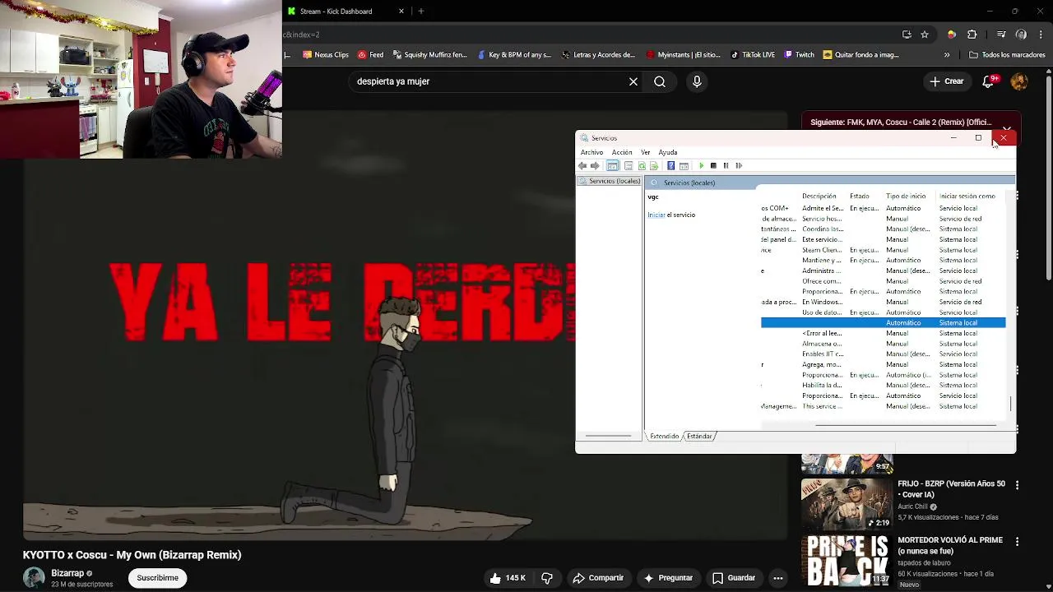This screenshot has width=1053, height=592.
Task: Click the Export list icon in Servicios toolbar
Action: click(654, 166)
